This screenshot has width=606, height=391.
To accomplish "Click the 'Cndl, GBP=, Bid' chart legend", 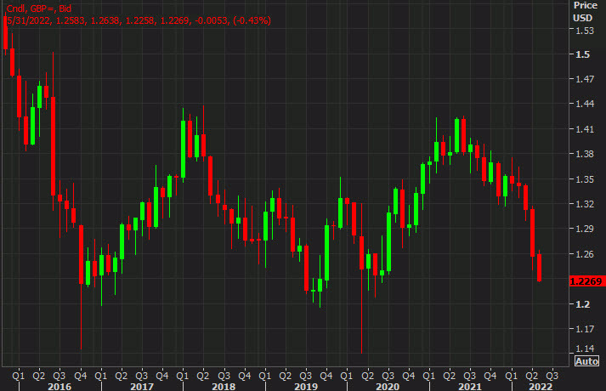I will click(38, 8).
